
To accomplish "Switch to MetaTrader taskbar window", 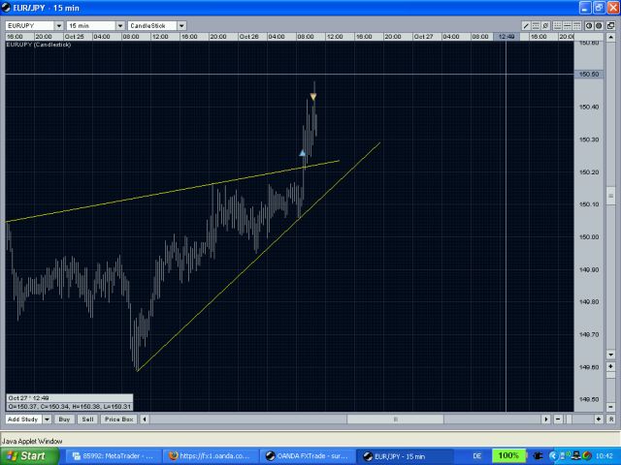I will pyautogui.click(x=114, y=456).
